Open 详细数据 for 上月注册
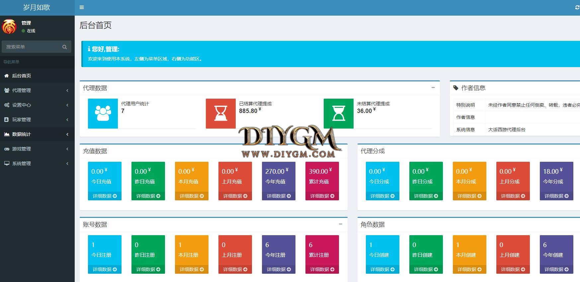This screenshot has width=580, height=282. 235,269
